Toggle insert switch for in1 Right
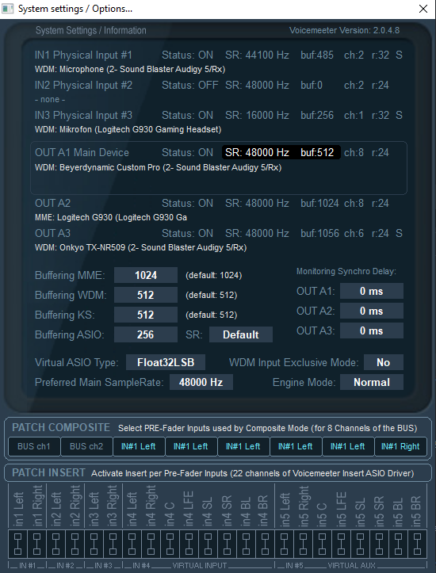 36,544
